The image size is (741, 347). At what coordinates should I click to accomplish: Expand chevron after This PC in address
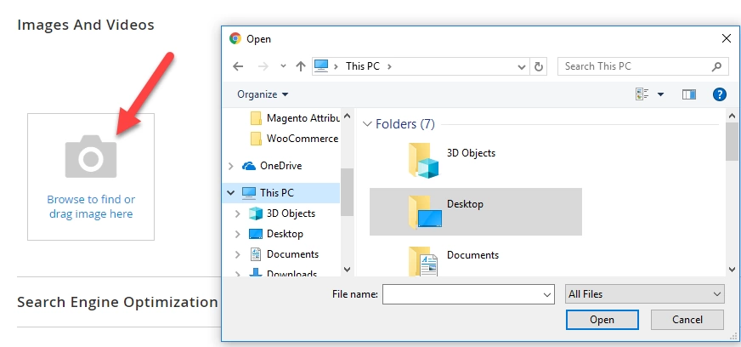(389, 66)
